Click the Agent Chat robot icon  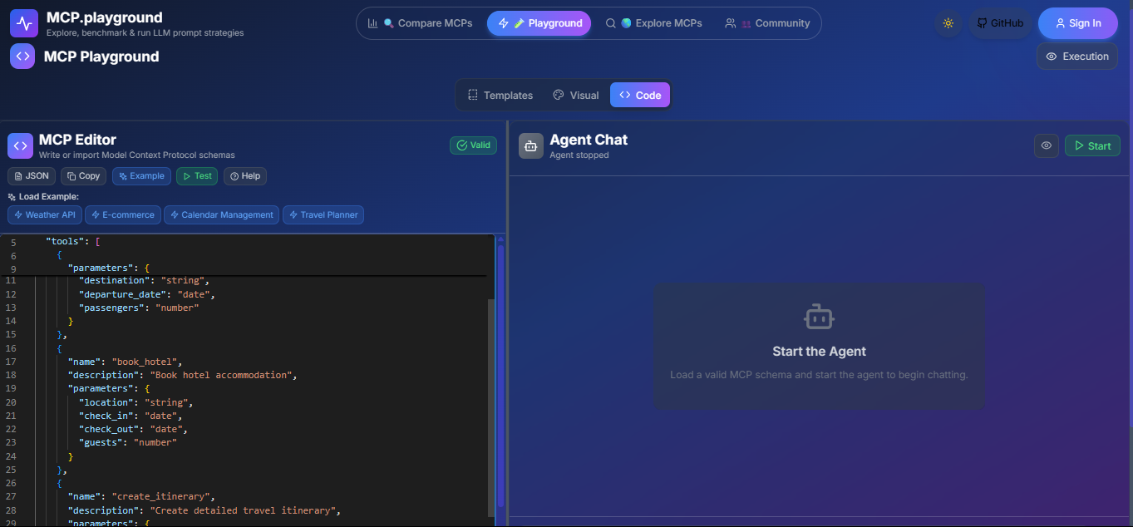531,145
